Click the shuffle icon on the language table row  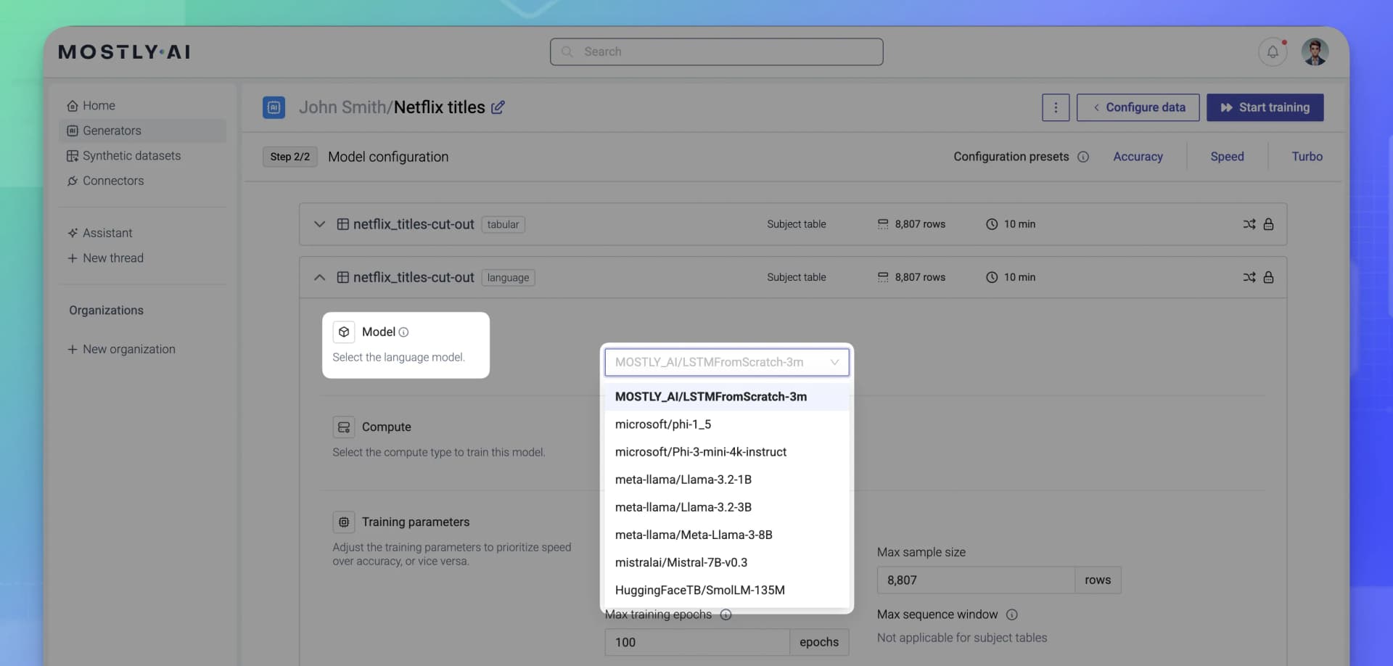pos(1249,277)
